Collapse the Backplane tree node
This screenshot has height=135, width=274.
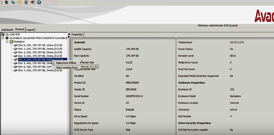tap(7, 42)
